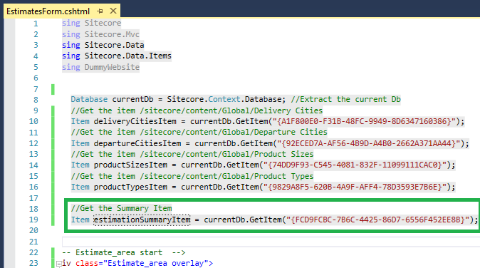Click 'estimationSummaryItem' variable
480x268 pixels.
click(x=142, y=220)
